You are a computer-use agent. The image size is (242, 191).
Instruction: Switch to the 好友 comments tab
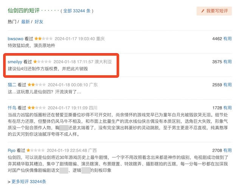(x=39, y=22)
